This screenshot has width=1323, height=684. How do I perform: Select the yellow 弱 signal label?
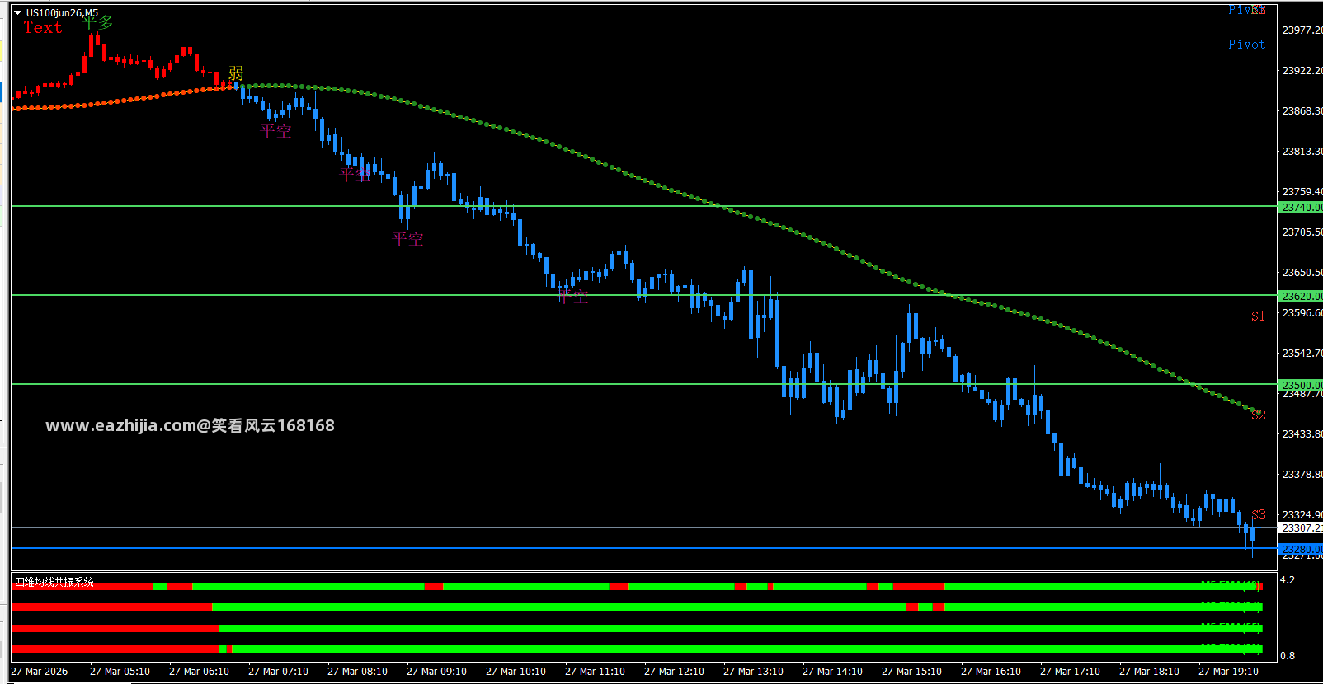coord(236,73)
